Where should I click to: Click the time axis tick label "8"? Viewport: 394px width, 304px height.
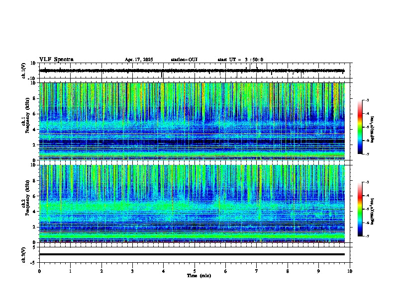click(288, 271)
